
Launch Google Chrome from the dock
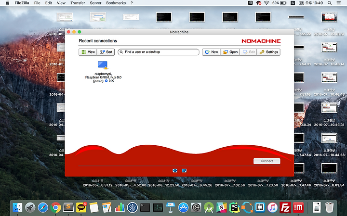[55, 208]
